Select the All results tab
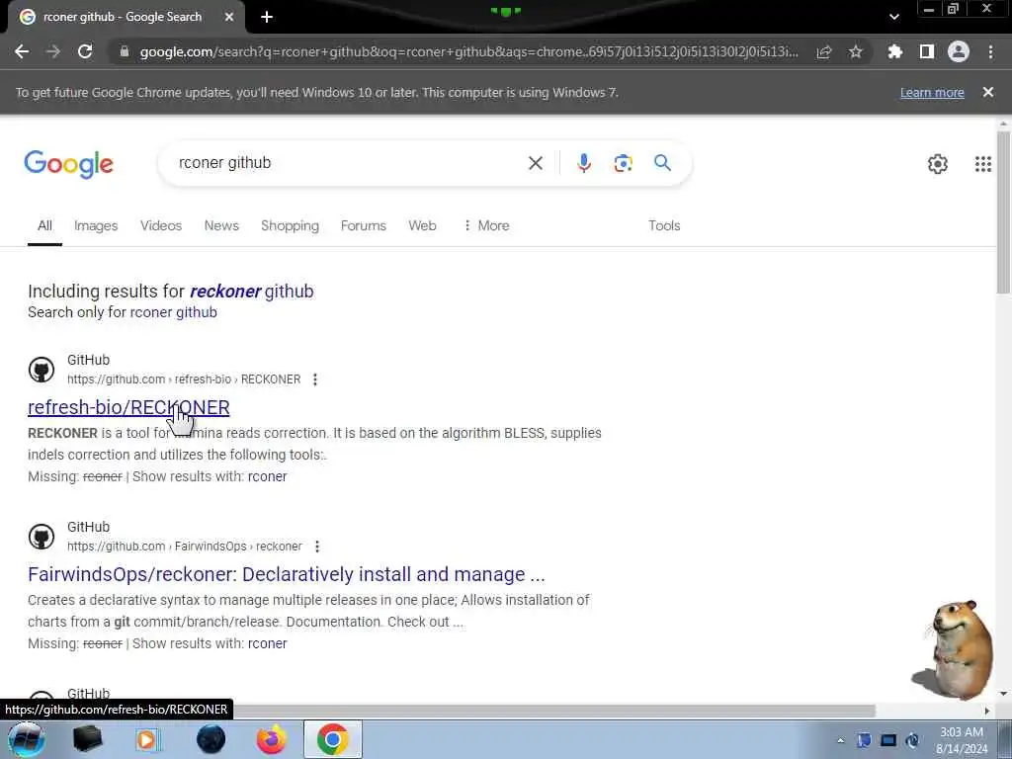This screenshot has height=759, width=1012. (44, 226)
